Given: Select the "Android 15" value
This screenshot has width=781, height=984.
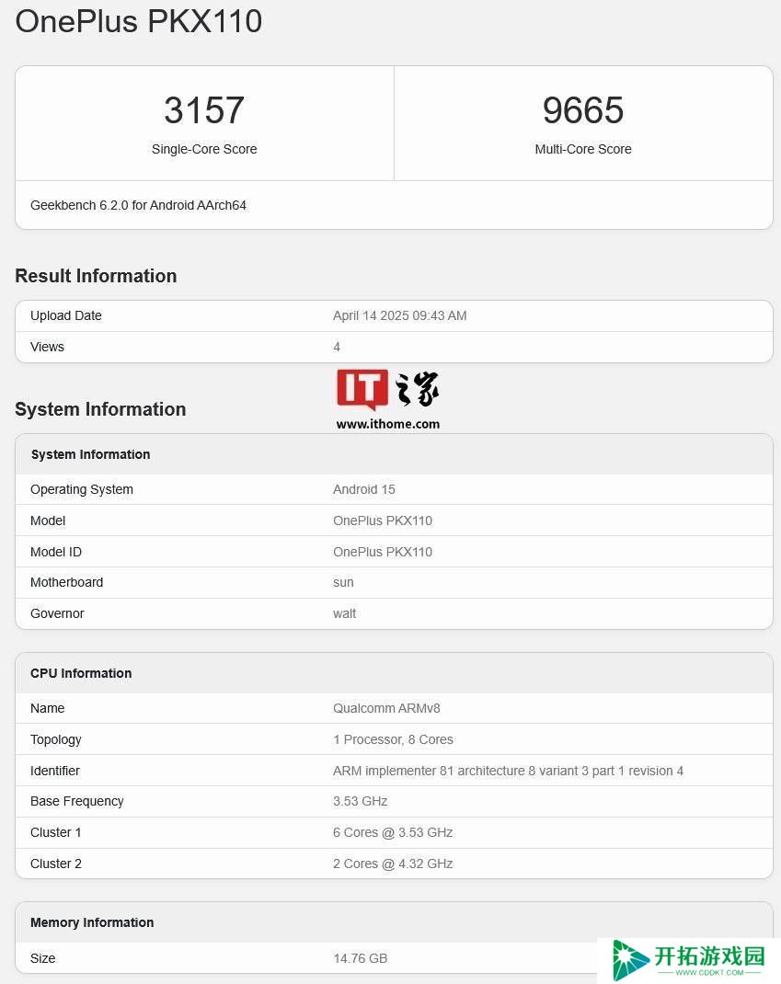Looking at the screenshot, I should point(364,489).
